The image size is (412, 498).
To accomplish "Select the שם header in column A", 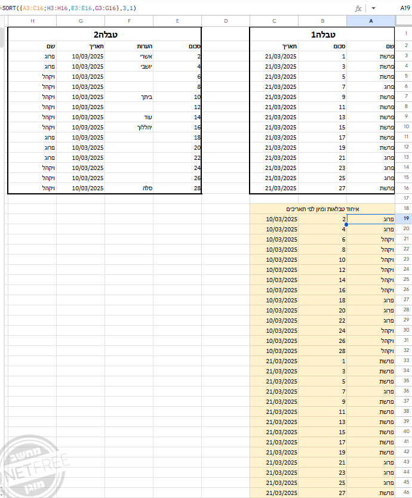I will [371, 47].
